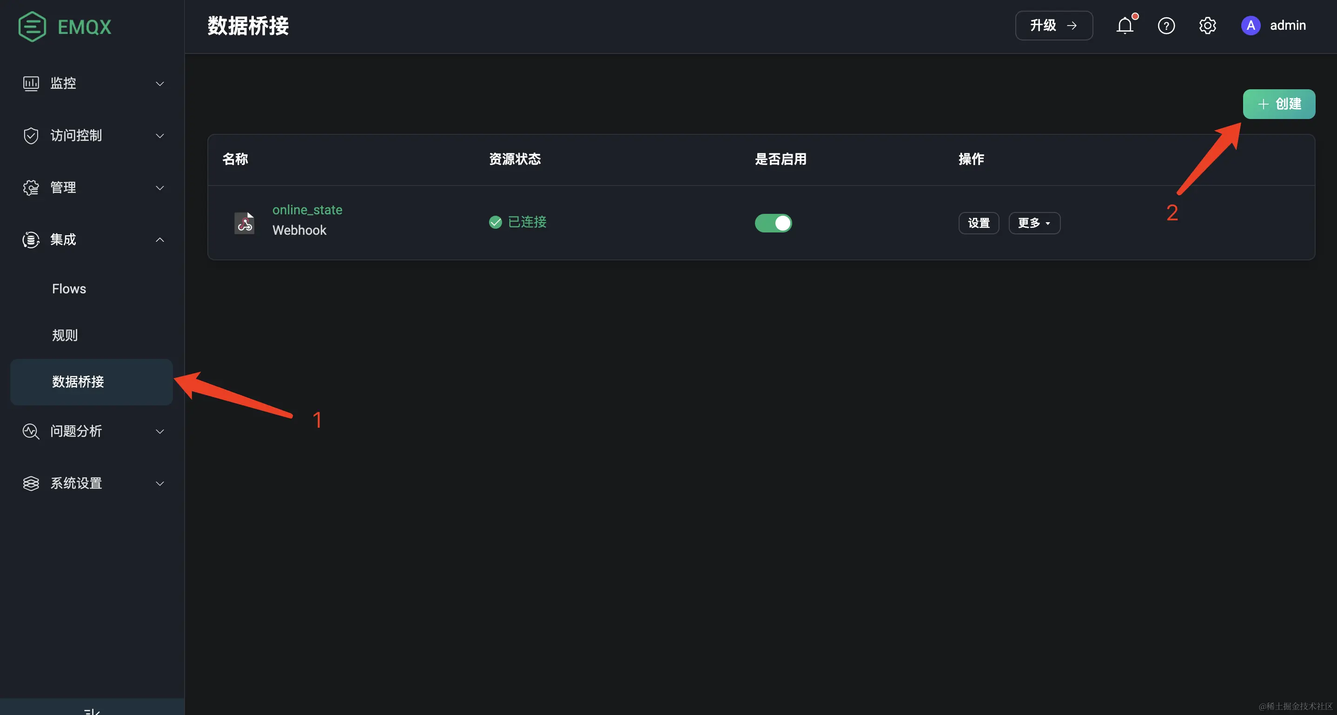Select 数据桥接 in the sidebar

(78, 382)
